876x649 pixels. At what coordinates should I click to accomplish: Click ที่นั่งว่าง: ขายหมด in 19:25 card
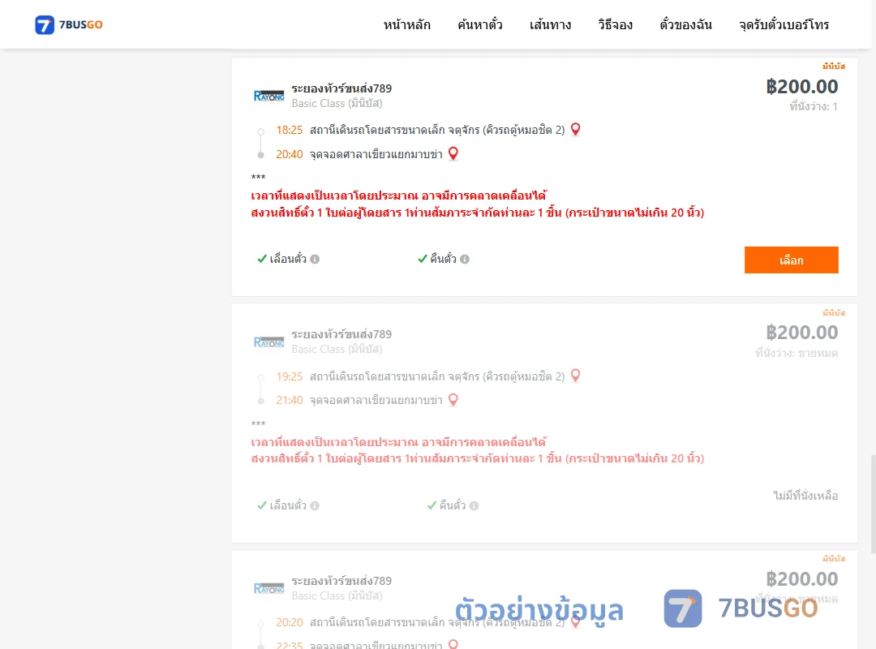click(x=797, y=353)
